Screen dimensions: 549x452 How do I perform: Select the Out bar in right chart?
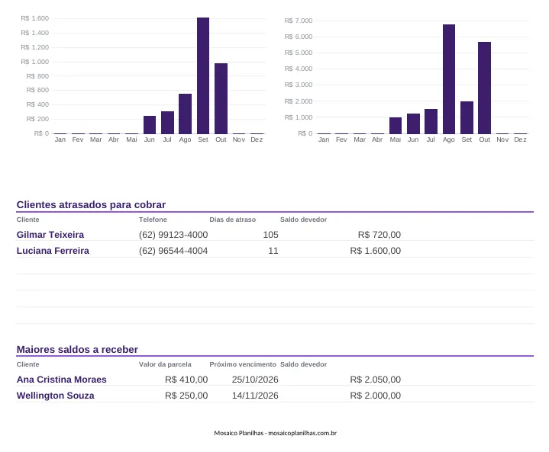click(484, 88)
